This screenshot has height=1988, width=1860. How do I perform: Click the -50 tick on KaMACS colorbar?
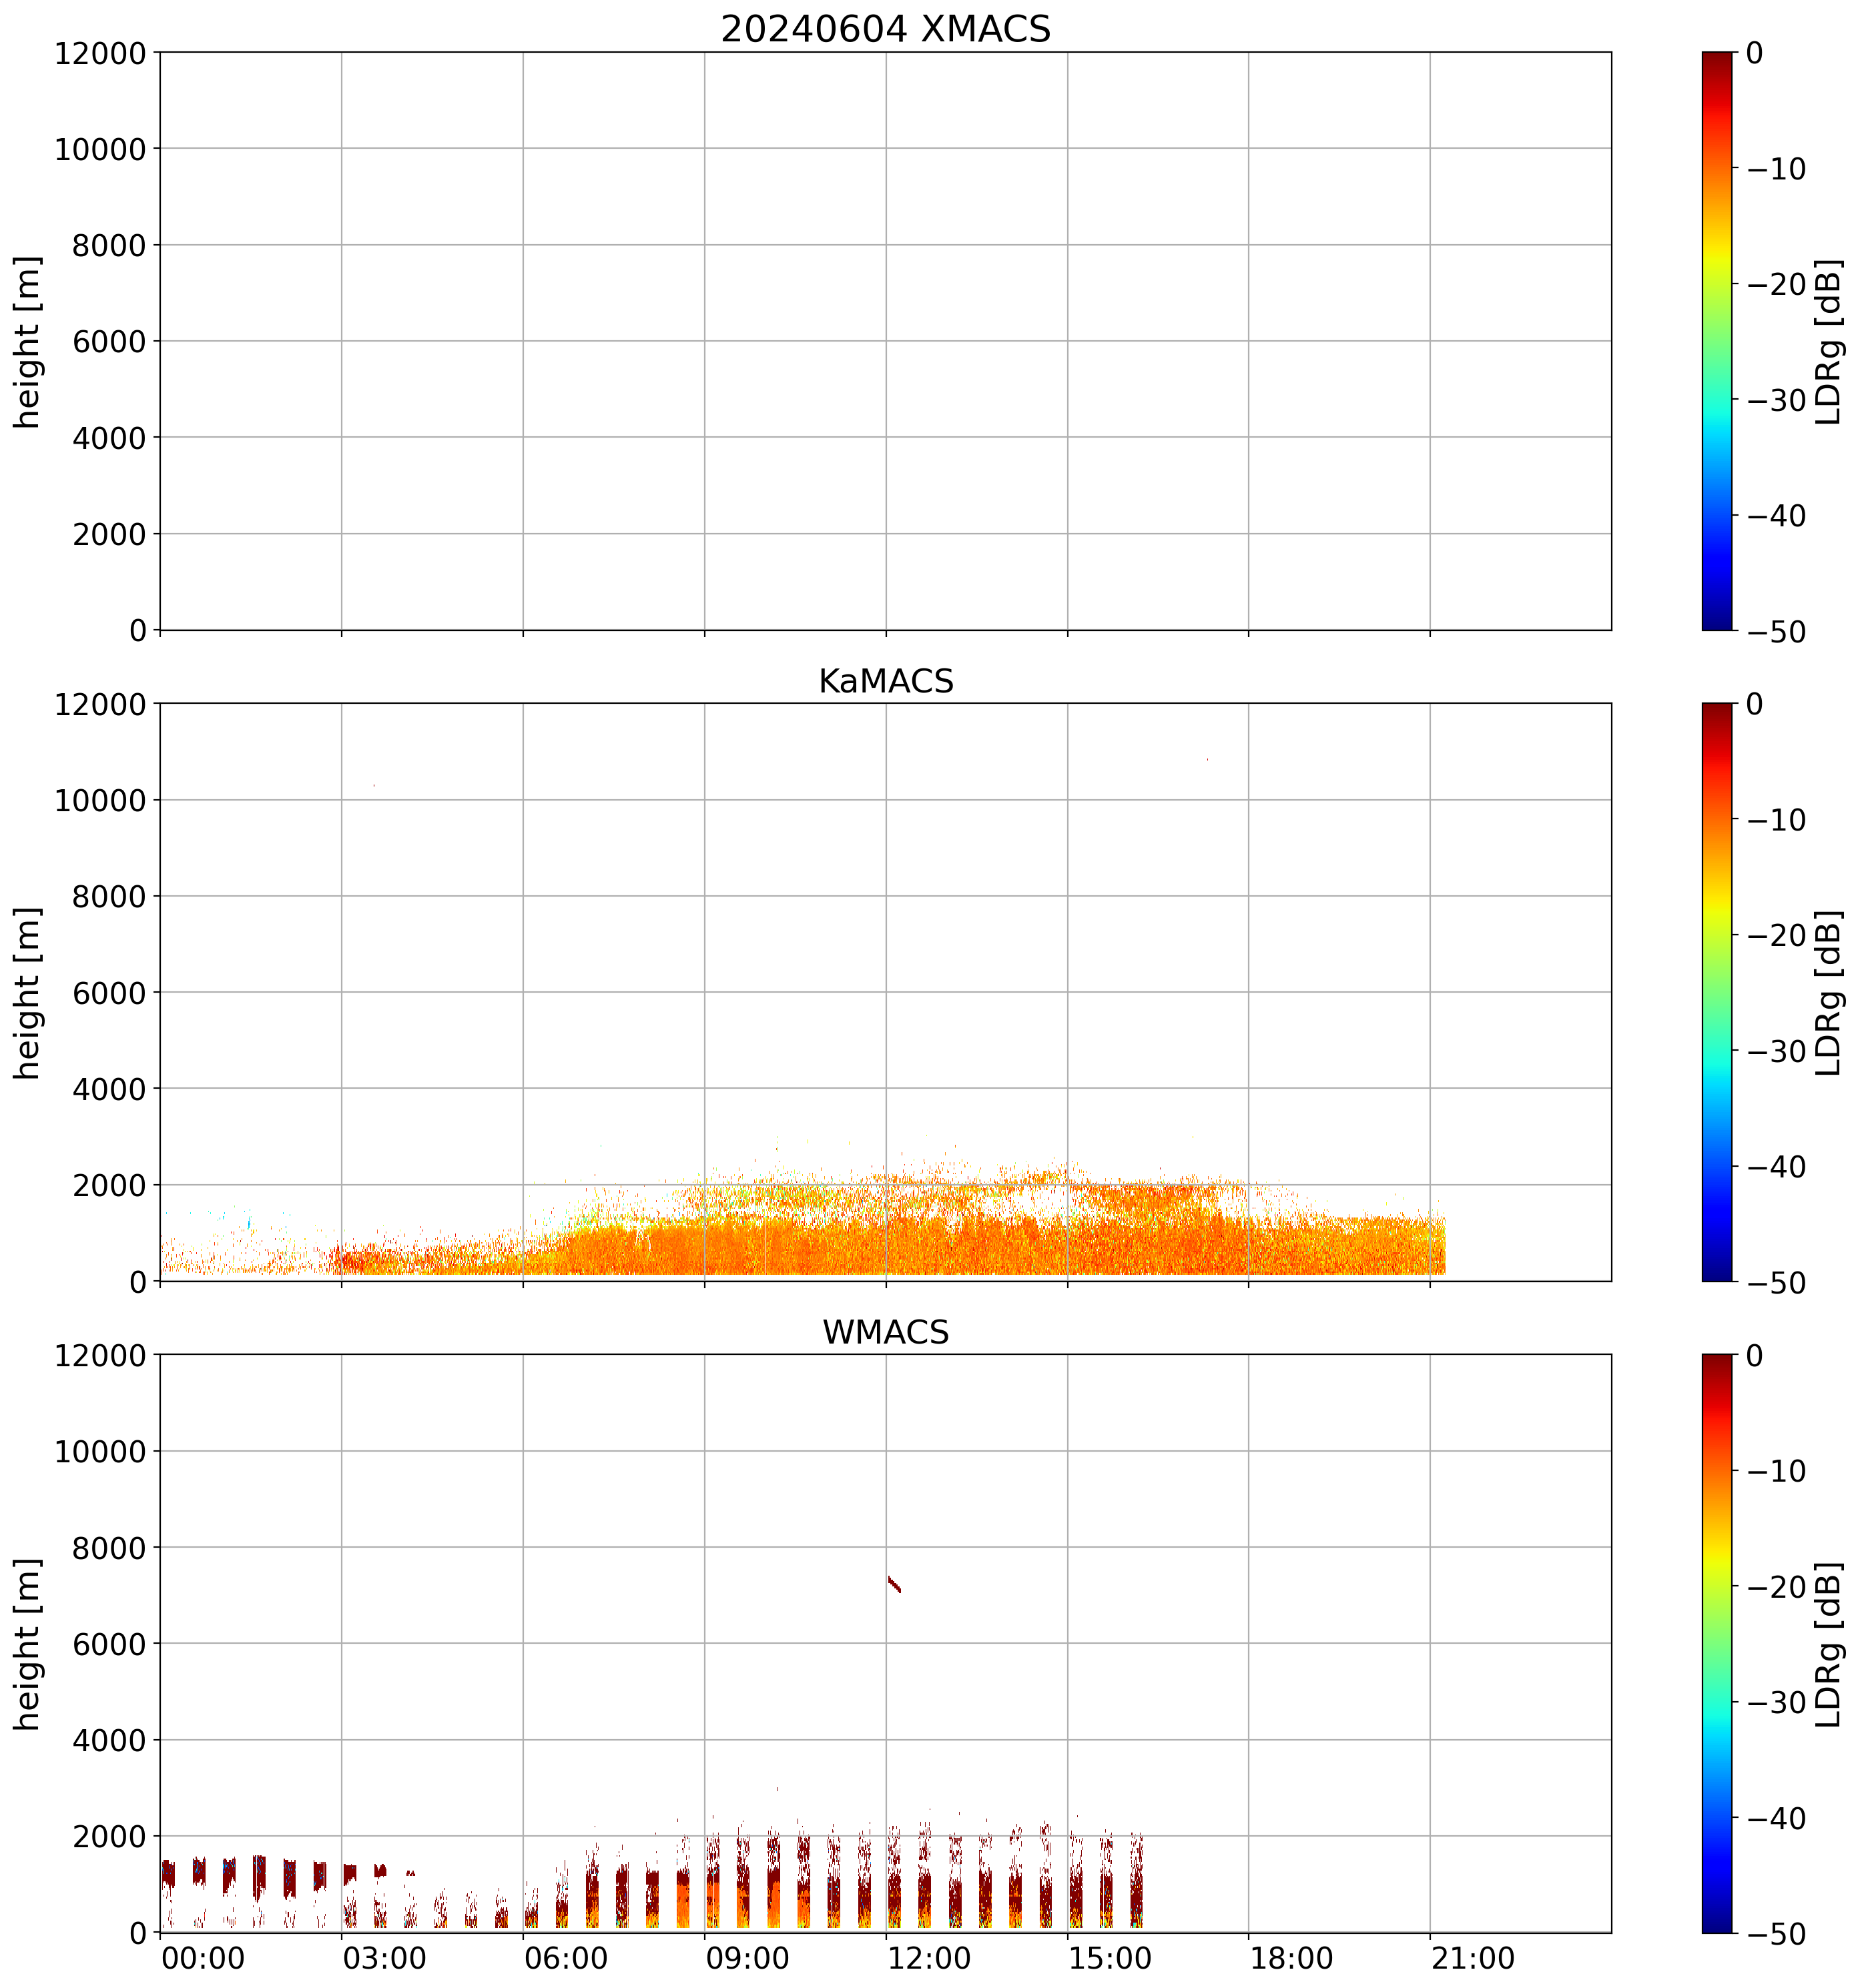coord(1776,1283)
